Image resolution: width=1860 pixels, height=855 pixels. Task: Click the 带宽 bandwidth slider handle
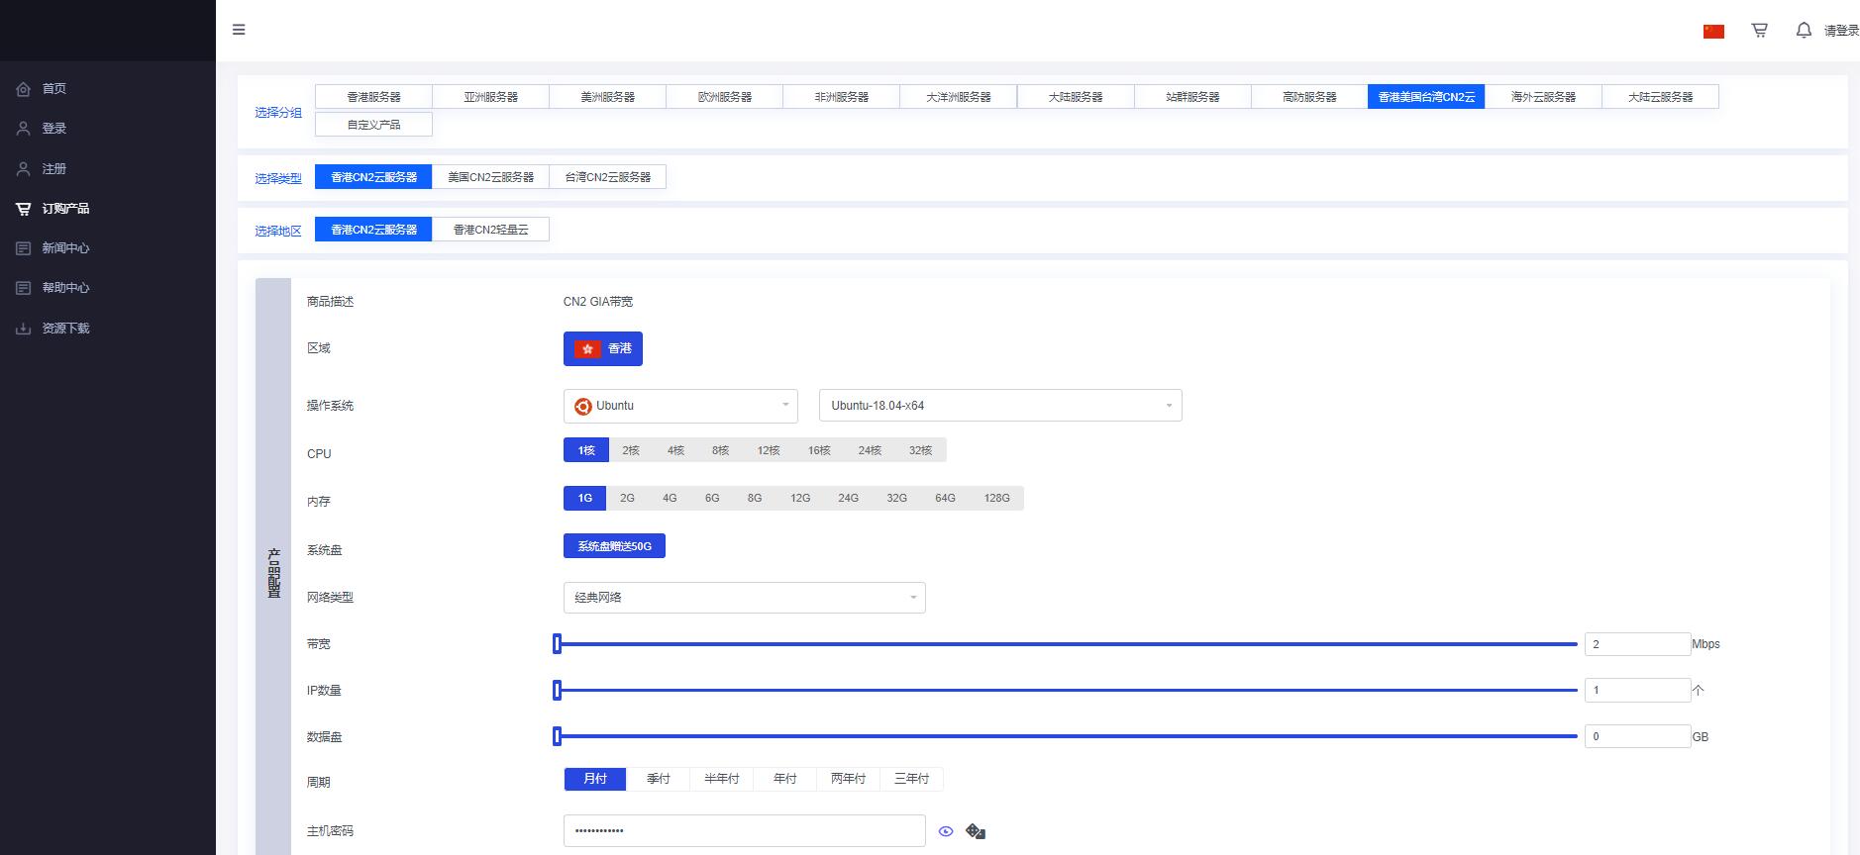coord(557,644)
